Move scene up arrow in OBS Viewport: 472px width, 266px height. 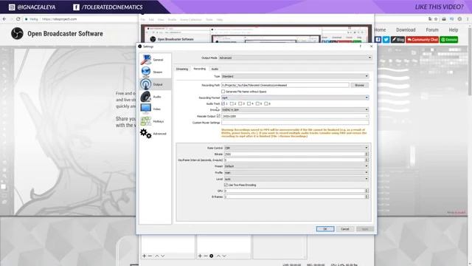pyautogui.click(x=157, y=256)
